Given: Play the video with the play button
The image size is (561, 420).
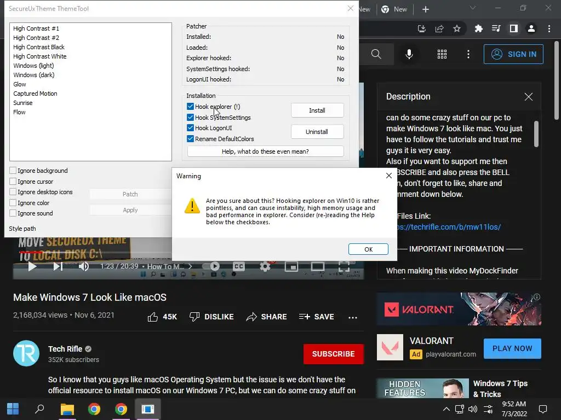Looking at the screenshot, I should pyautogui.click(x=32, y=266).
